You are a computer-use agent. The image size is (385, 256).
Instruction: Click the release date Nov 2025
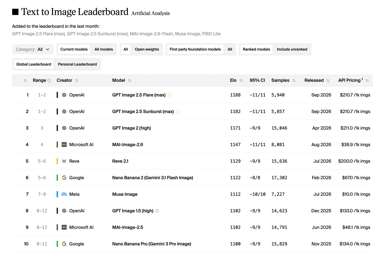pyautogui.click(x=321, y=244)
